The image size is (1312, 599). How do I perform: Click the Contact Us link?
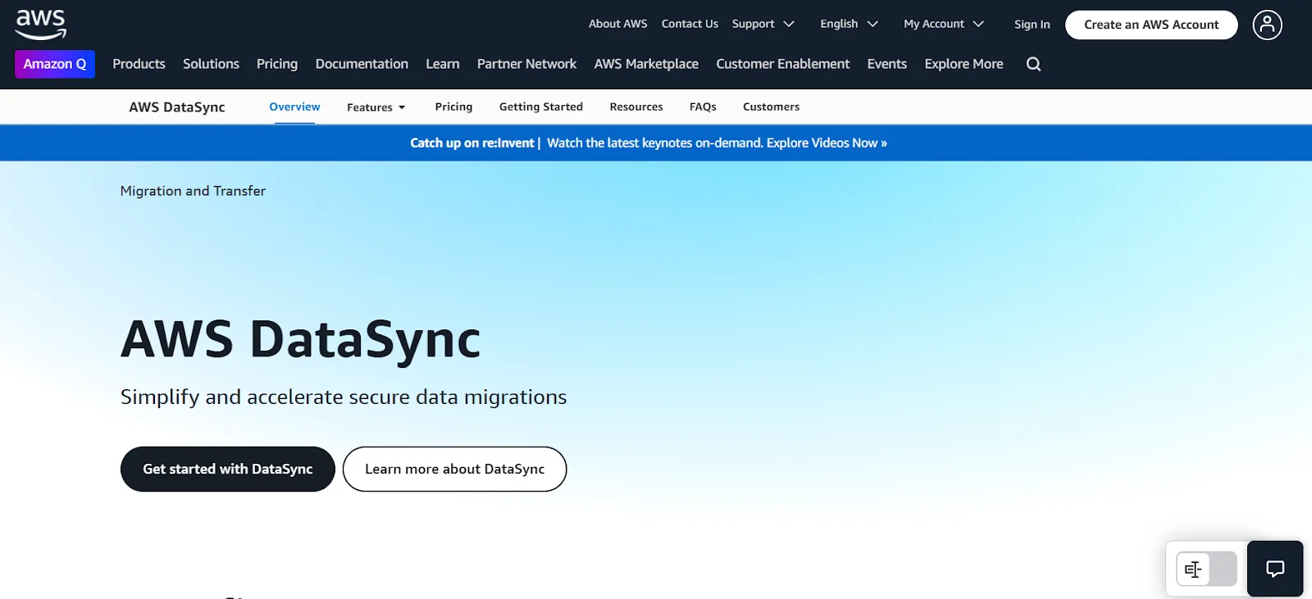tap(690, 24)
